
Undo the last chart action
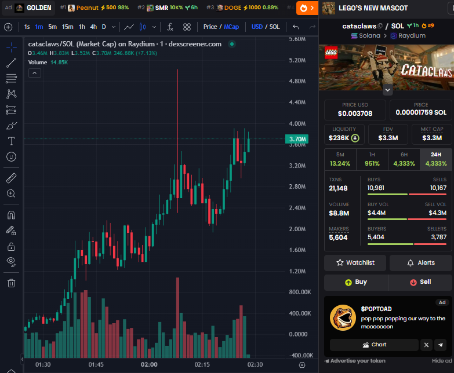pos(296,27)
